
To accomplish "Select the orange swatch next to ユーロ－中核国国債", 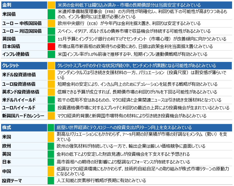I will (51, 23).
